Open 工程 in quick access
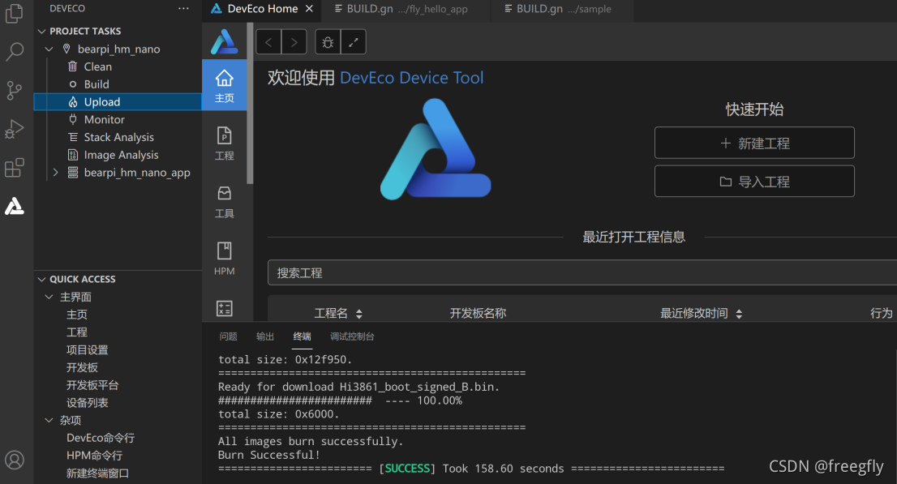The image size is (897, 484). coord(77,332)
